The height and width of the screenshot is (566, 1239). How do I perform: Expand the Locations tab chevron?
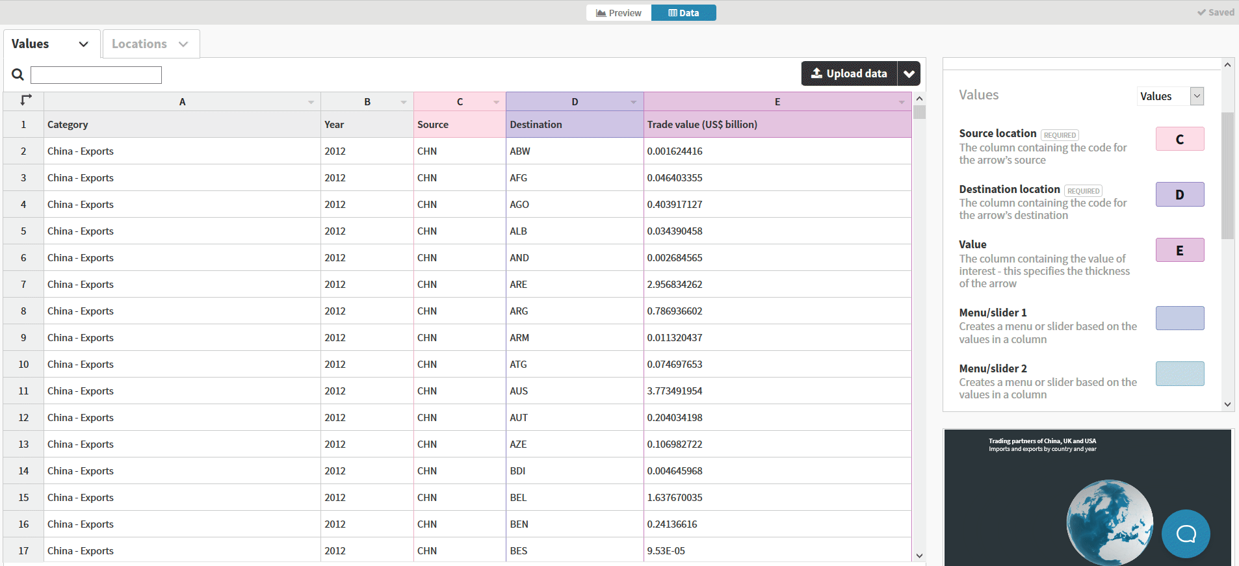click(183, 44)
